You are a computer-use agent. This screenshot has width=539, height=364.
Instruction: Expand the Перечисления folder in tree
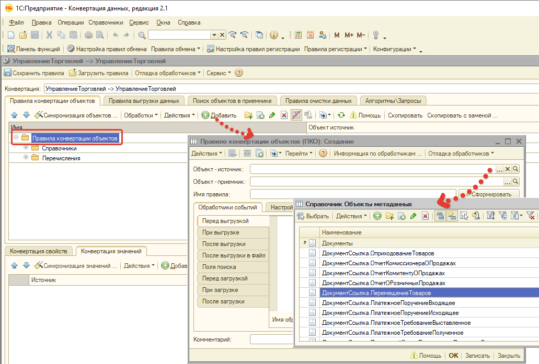click(x=26, y=157)
